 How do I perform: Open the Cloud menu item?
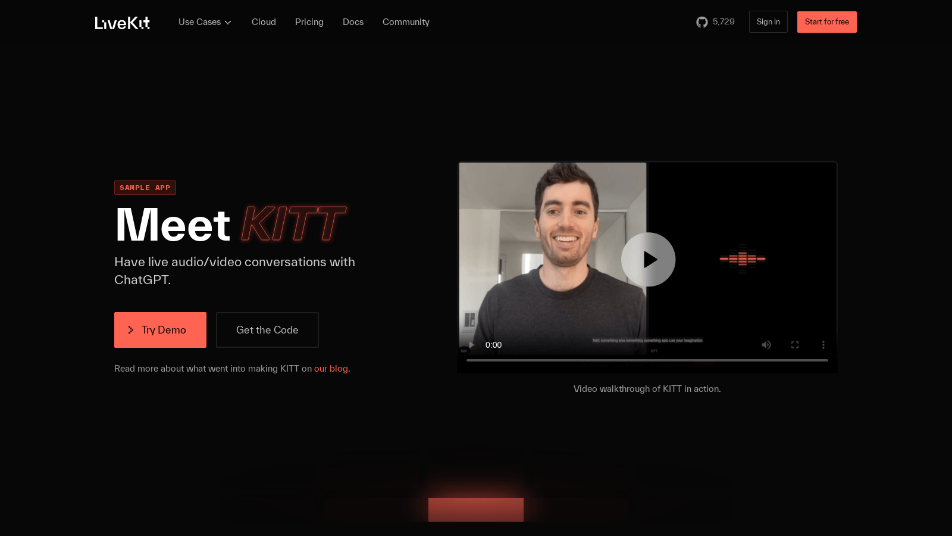click(x=264, y=22)
